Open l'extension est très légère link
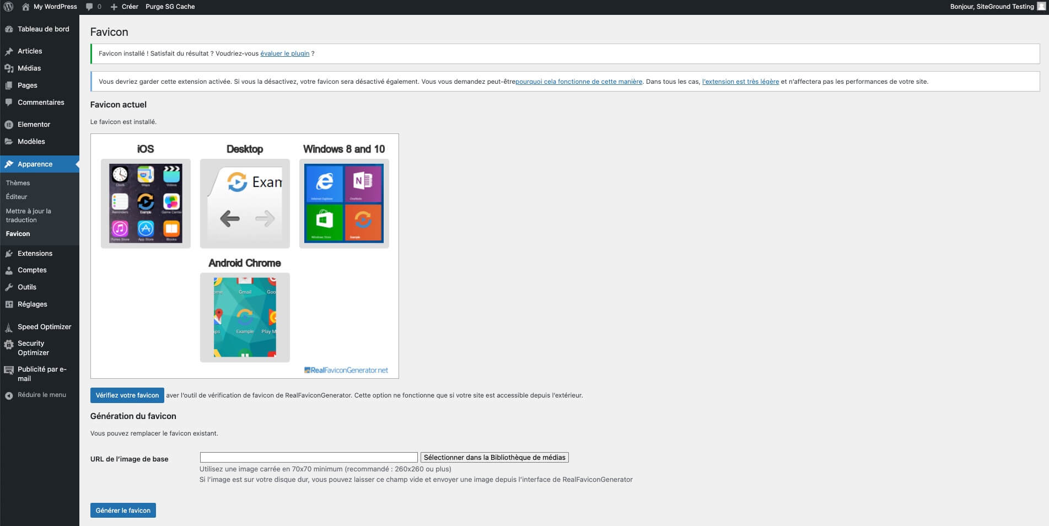The width and height of the screenshot is (1049, 526). pyautogui.click(x=740, y=82)
